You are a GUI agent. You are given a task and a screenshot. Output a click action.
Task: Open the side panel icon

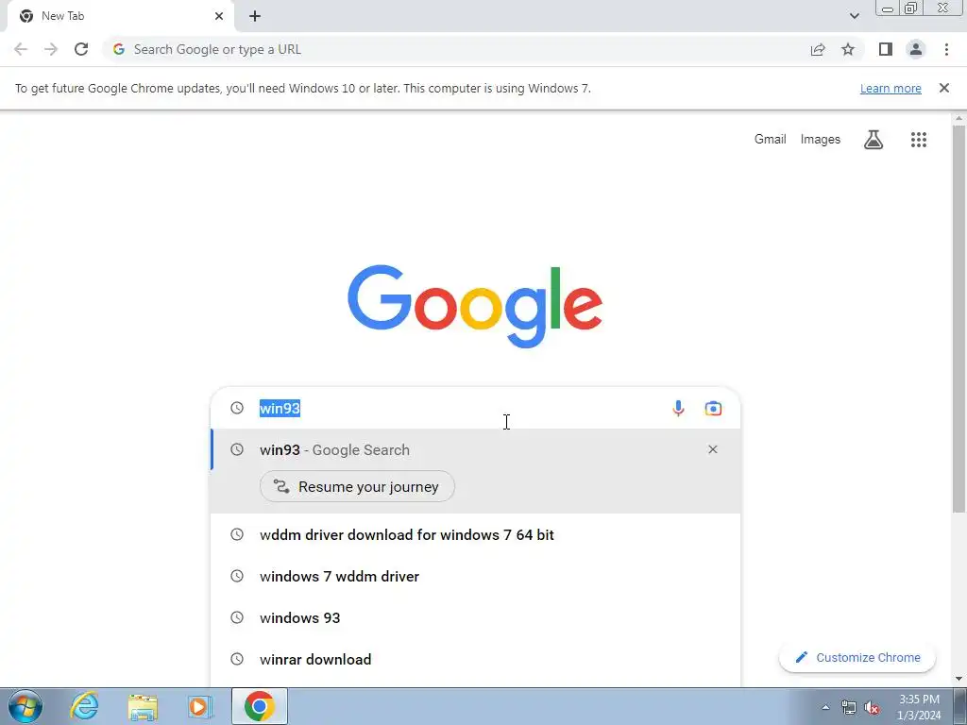coord(886,49)
